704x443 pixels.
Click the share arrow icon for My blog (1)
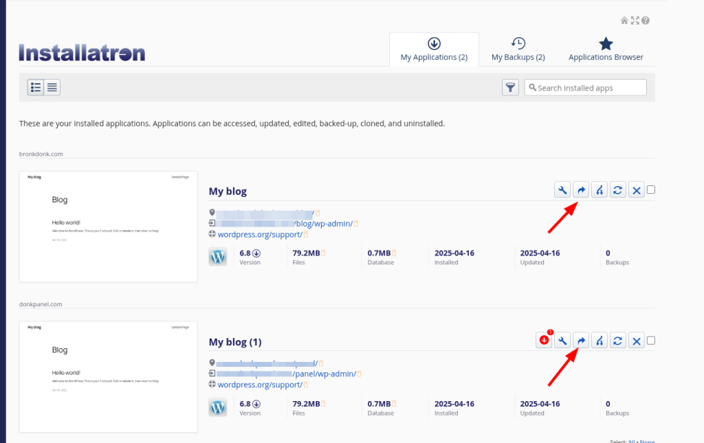point(581,341)
